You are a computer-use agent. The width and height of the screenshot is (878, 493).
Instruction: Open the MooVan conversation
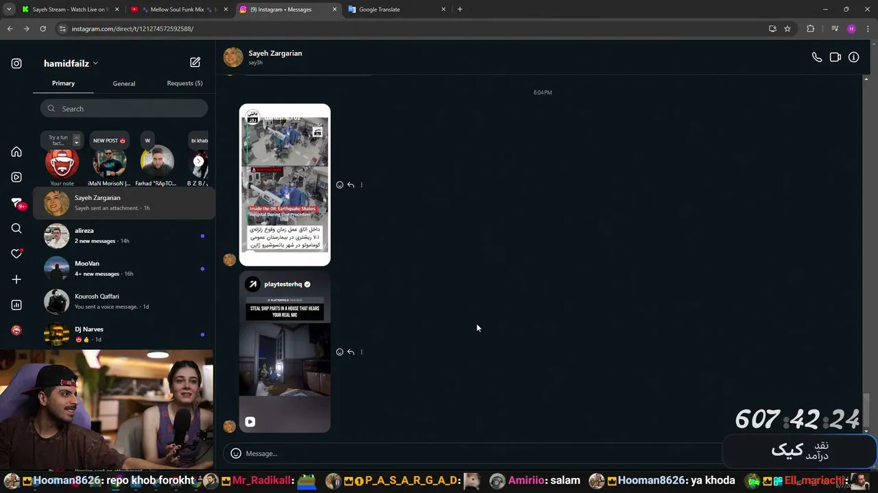tap(124, 268)
